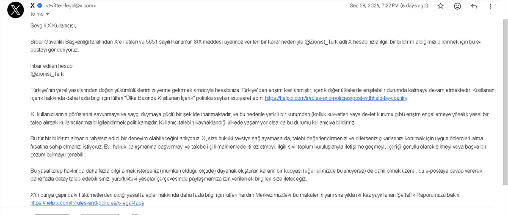
Task: Click the greeting "Sevgili X Kullanıcısı,"
Action: 53,26
